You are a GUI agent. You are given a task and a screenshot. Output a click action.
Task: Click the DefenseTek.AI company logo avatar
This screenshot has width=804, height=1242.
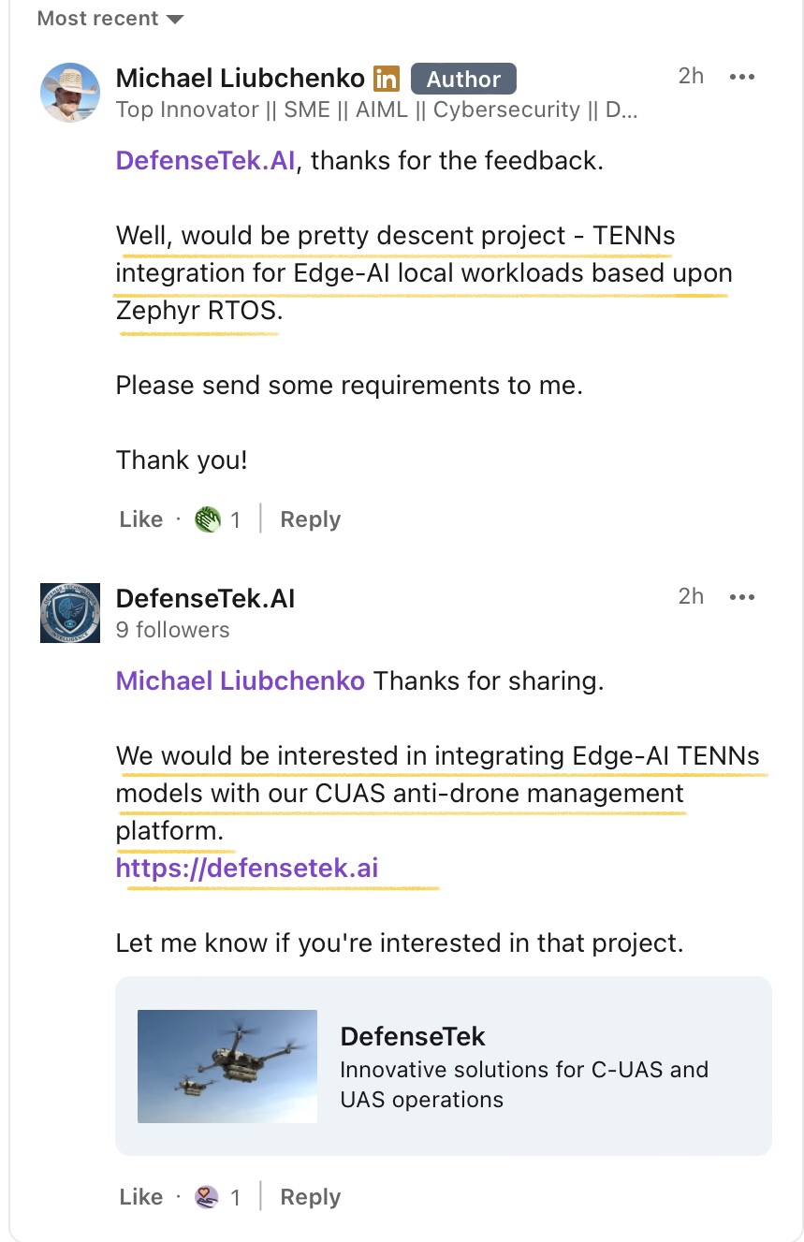70,613
